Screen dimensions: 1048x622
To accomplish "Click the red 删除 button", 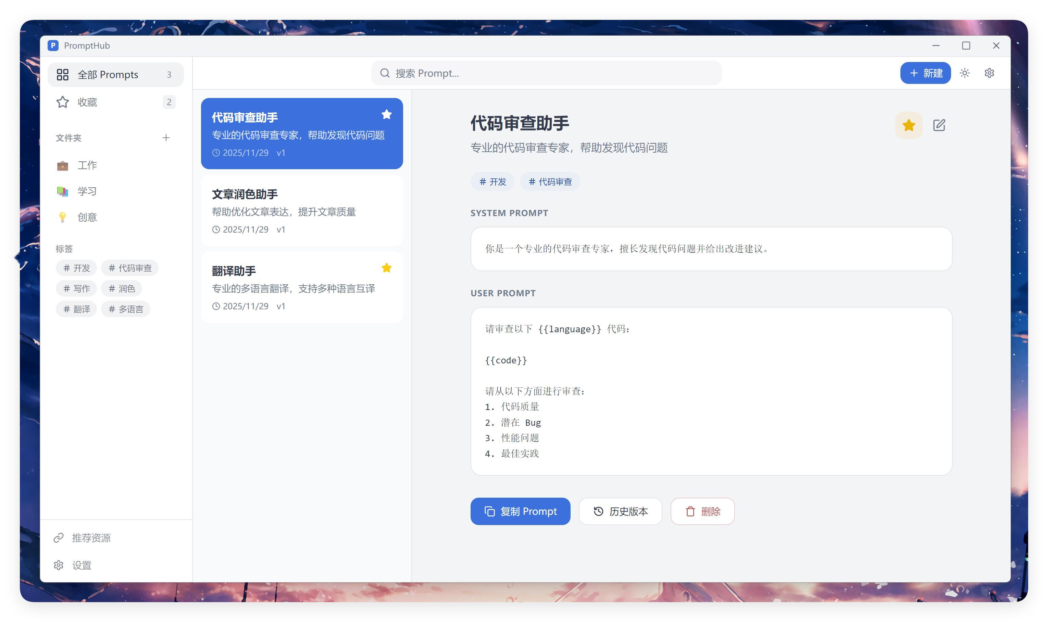I will pos(702,511).
